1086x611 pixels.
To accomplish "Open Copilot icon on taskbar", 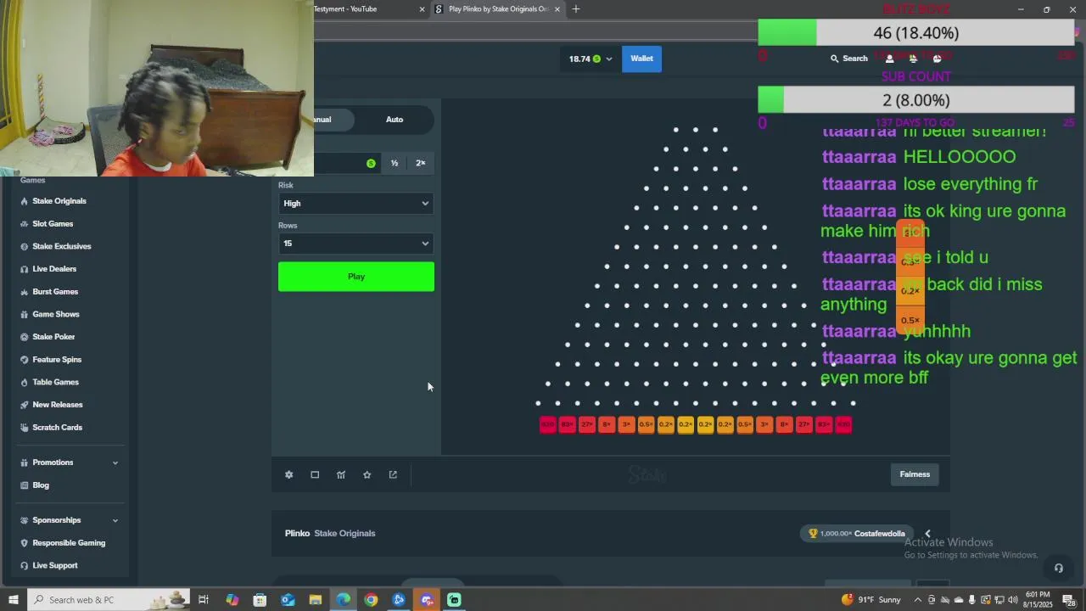I will coord(232,600).
